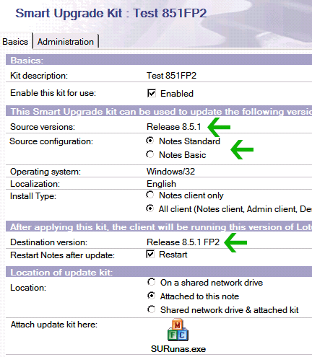Toggle the Enabled checkbox for kit use
The image size is (312, 357).
pyautogui.click(x=152, y=93)
